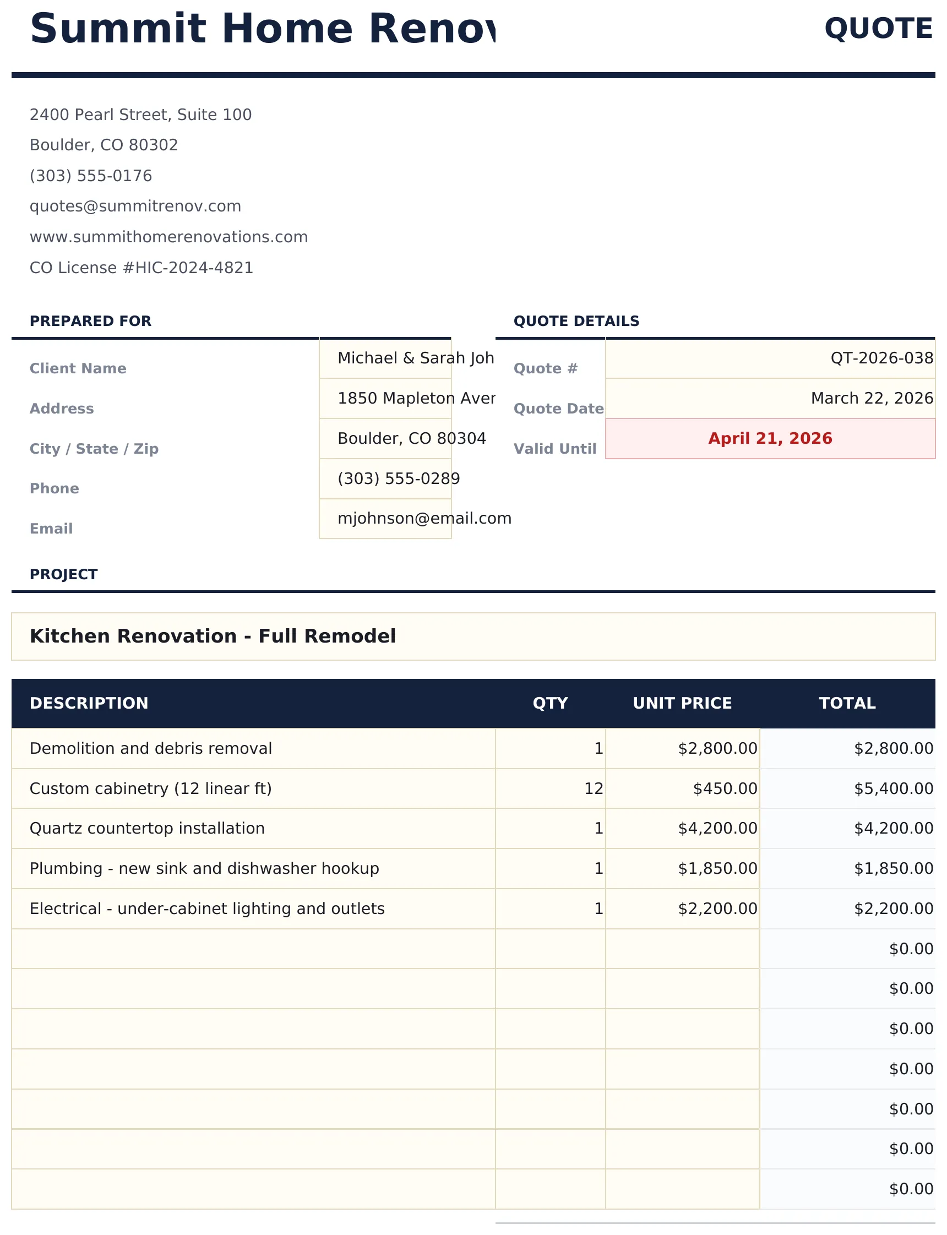This screenshot has height=1235, width=947.
Task: Select the Electrical unit price $2,200.00 cell
Action: 682,908
